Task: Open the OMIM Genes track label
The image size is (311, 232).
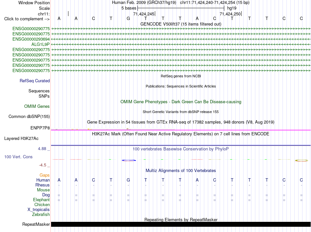Action: coord(37,106)
